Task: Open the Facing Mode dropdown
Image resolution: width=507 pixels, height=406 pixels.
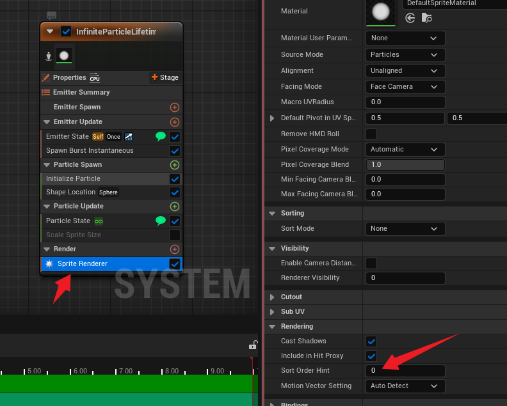Action: tap(405, 87)
